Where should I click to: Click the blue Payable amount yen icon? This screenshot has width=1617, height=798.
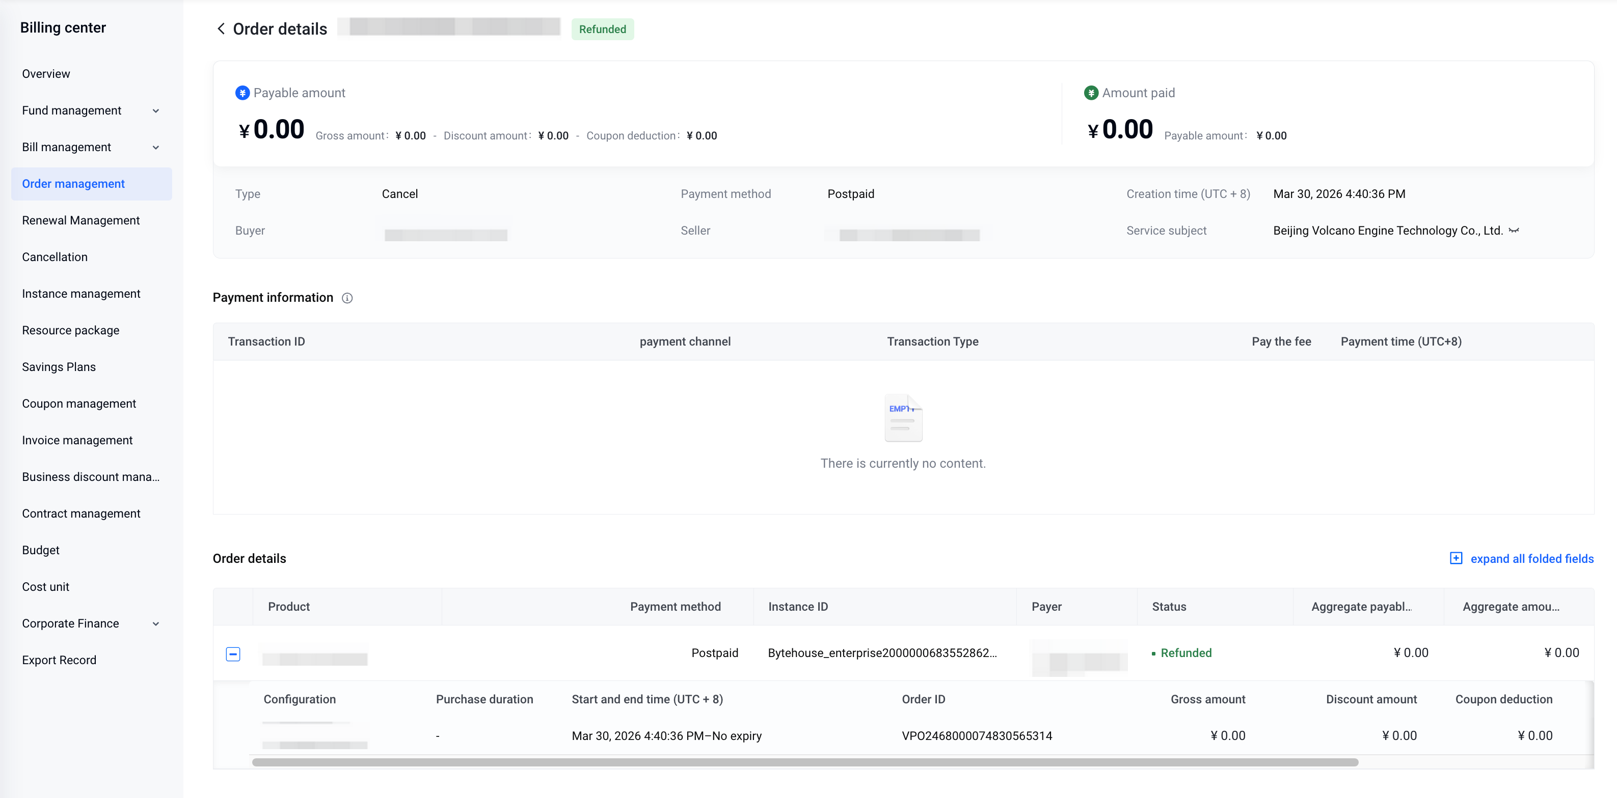[x=242, y=93]
